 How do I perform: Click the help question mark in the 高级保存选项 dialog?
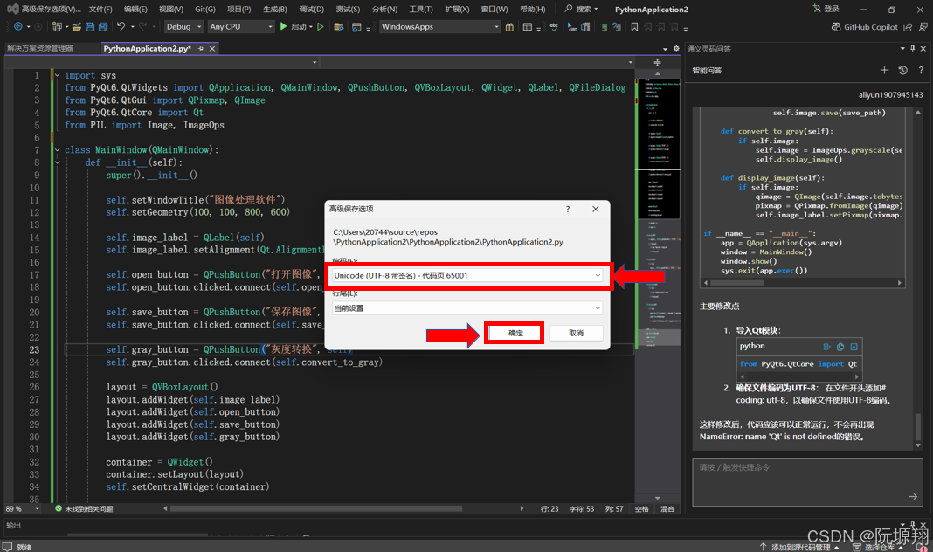568,209
